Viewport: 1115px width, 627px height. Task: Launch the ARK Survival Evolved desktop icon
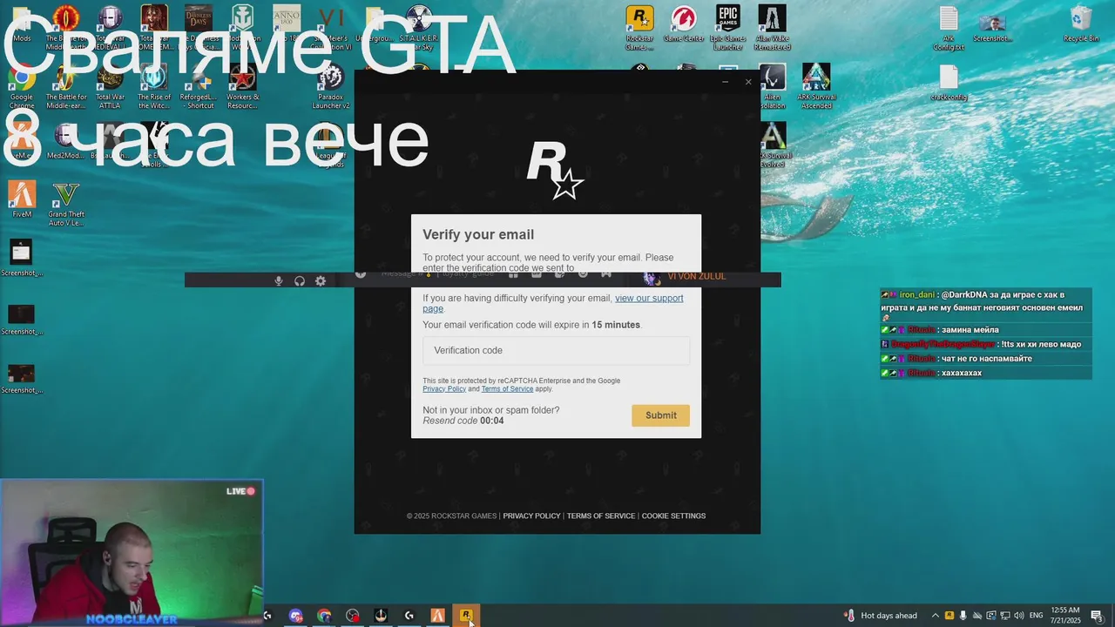coord(773,145)
